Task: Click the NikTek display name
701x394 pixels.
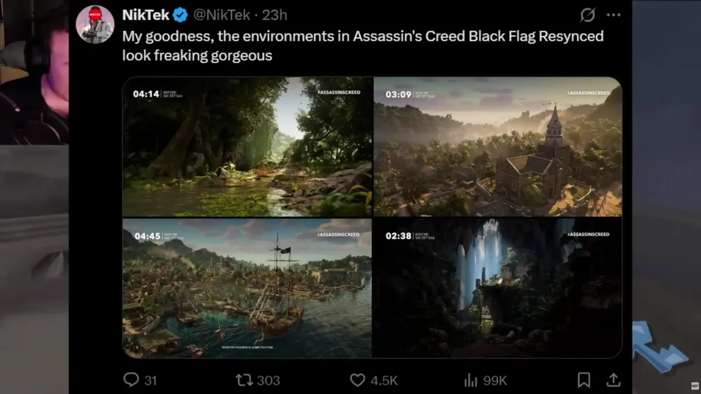Action: click(145, 15)
